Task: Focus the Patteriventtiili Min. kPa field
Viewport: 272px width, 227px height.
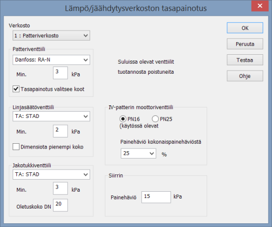Action: (61, 73)
